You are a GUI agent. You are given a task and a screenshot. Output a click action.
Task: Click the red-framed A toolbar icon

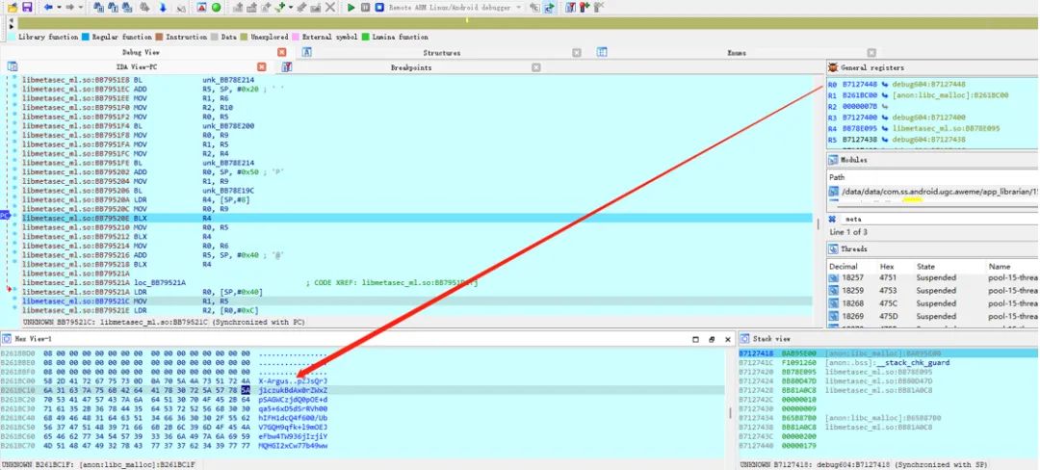click(201, 8)
